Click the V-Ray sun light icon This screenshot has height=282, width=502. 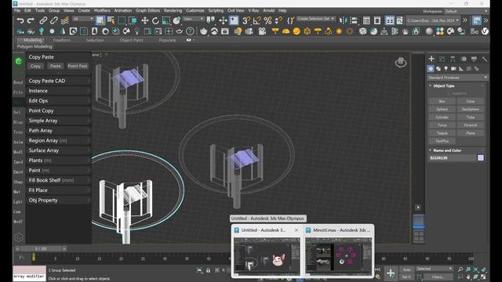[x=339, y=31]
